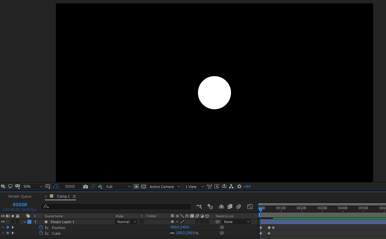
Task: Select the second Position keyframe in timeline
Action: coord(269,228)
